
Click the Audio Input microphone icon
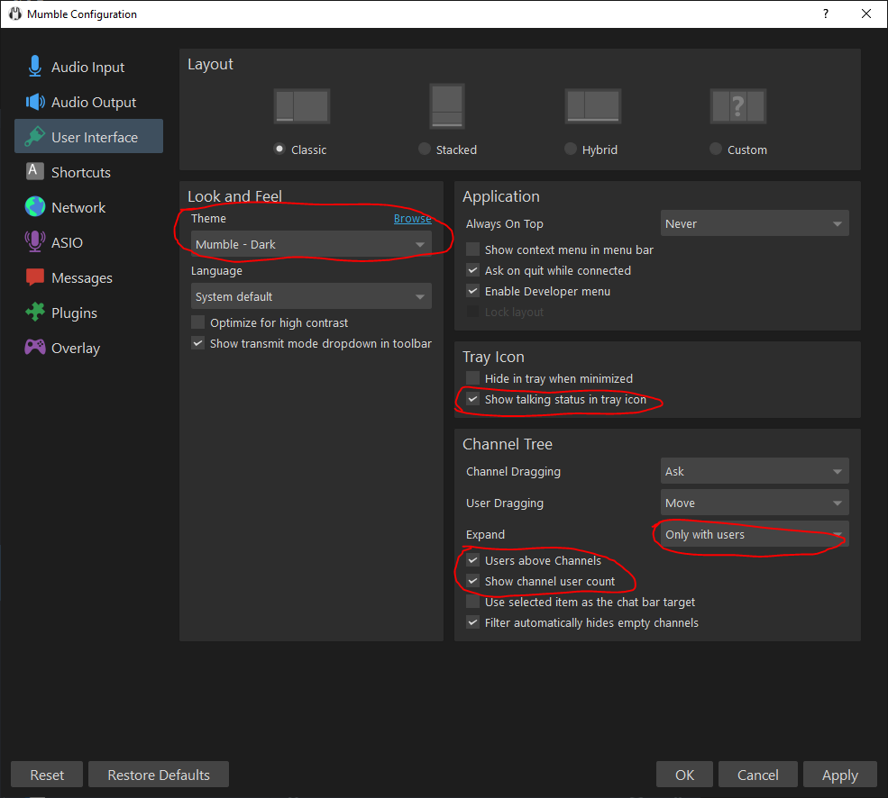[35, 67]
